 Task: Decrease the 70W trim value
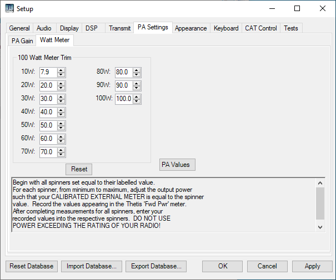point(61,154)
